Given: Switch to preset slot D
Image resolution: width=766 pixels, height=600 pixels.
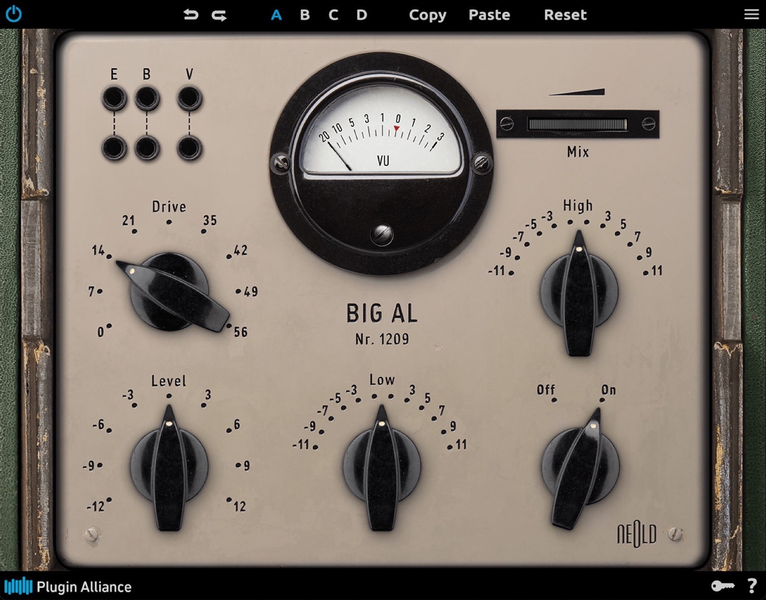Looking at the screenshot, I should [361, 15].
